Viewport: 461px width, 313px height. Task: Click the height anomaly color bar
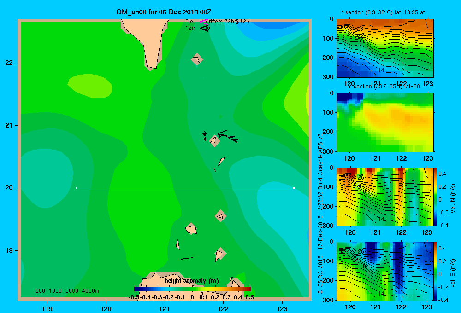pyautogui.click(x=193, y=289)
